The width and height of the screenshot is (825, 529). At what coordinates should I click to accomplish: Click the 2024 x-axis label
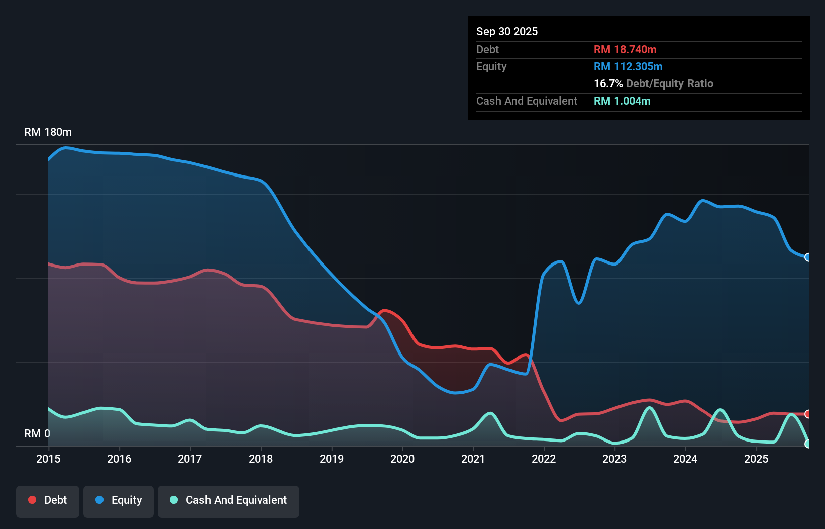pos(685,459)
